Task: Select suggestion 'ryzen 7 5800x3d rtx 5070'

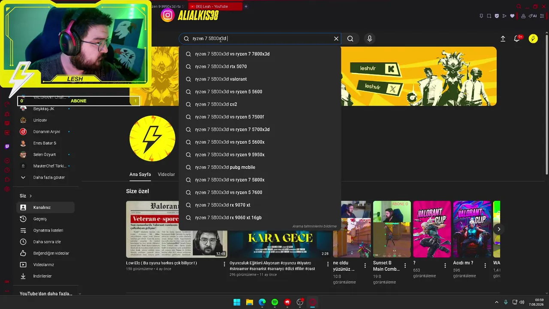Action: (x=260, y=67)
